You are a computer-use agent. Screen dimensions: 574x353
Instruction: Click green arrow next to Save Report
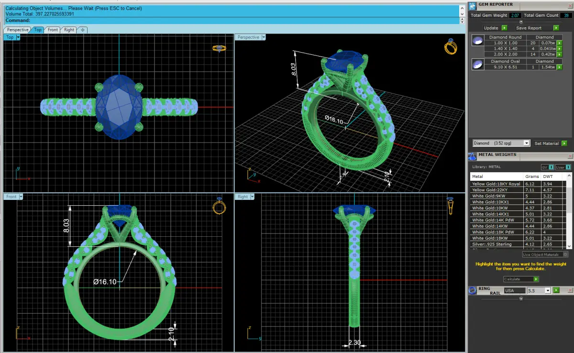point(556,28)
